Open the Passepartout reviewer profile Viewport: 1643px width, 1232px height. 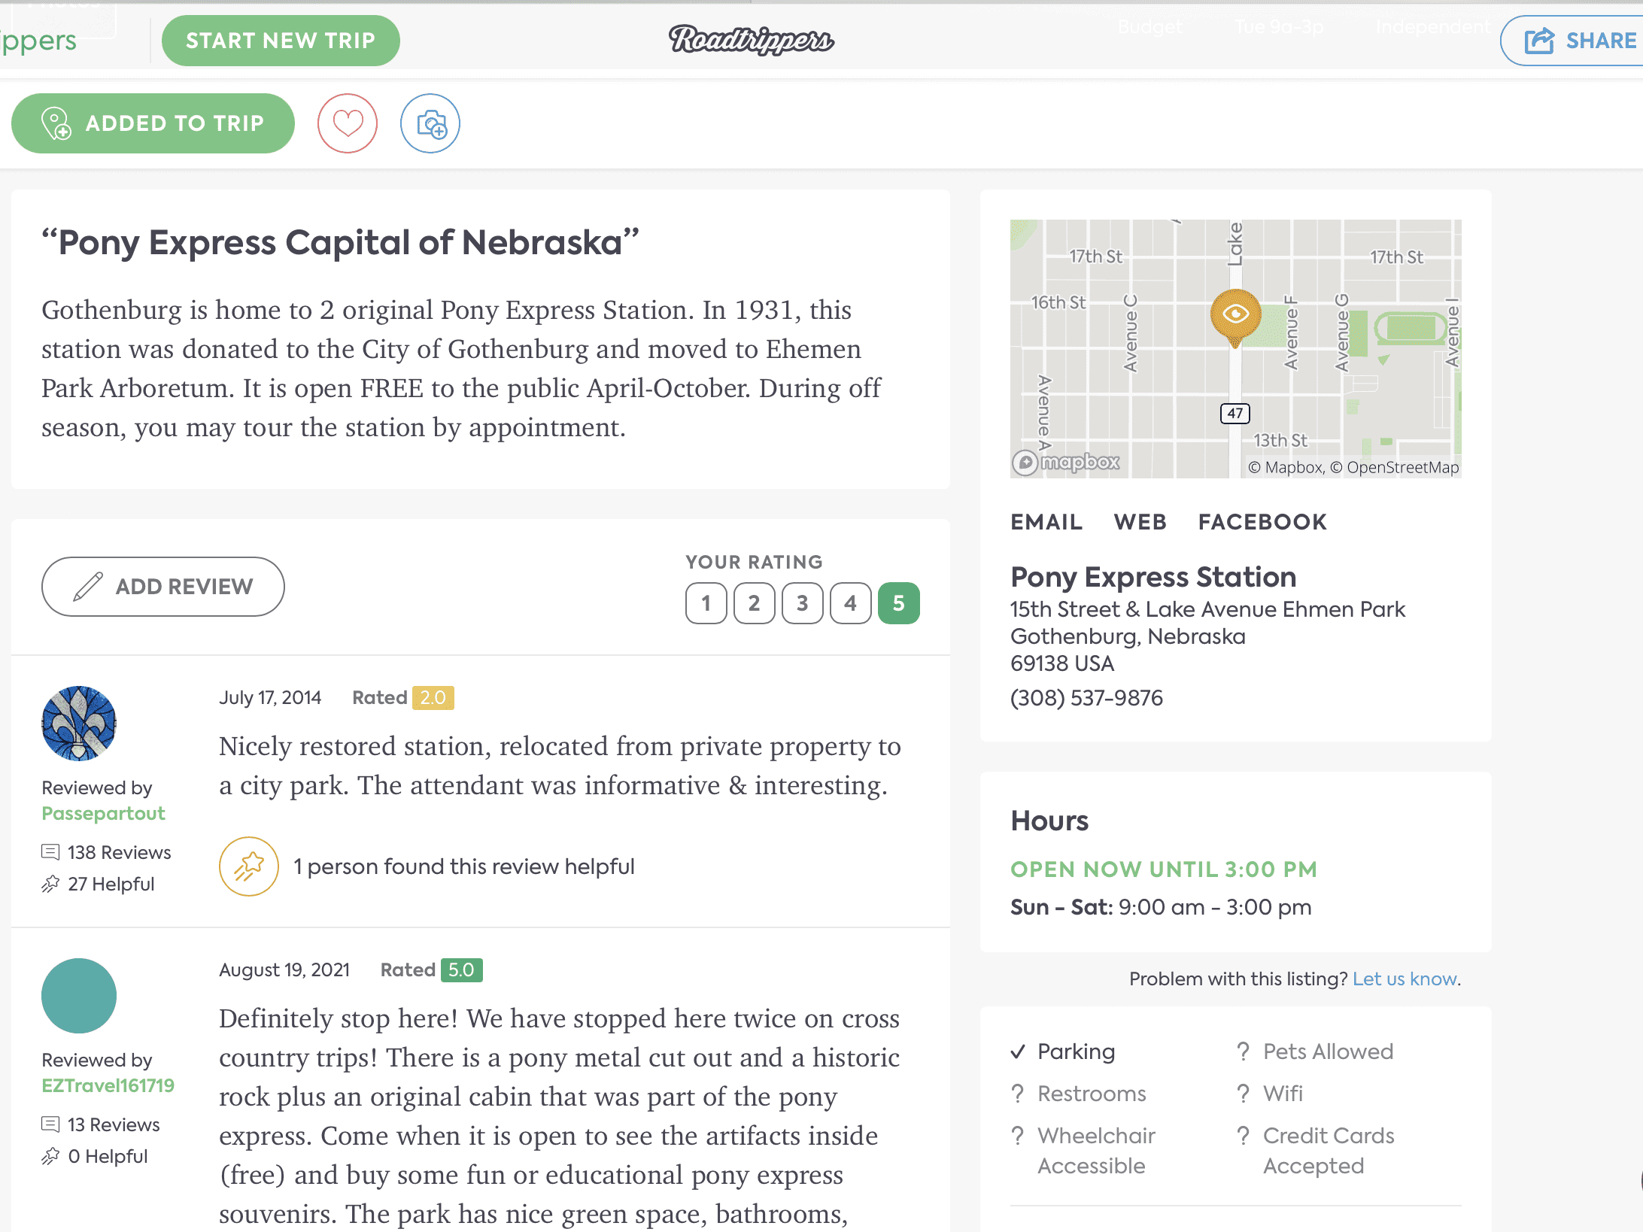103,813
